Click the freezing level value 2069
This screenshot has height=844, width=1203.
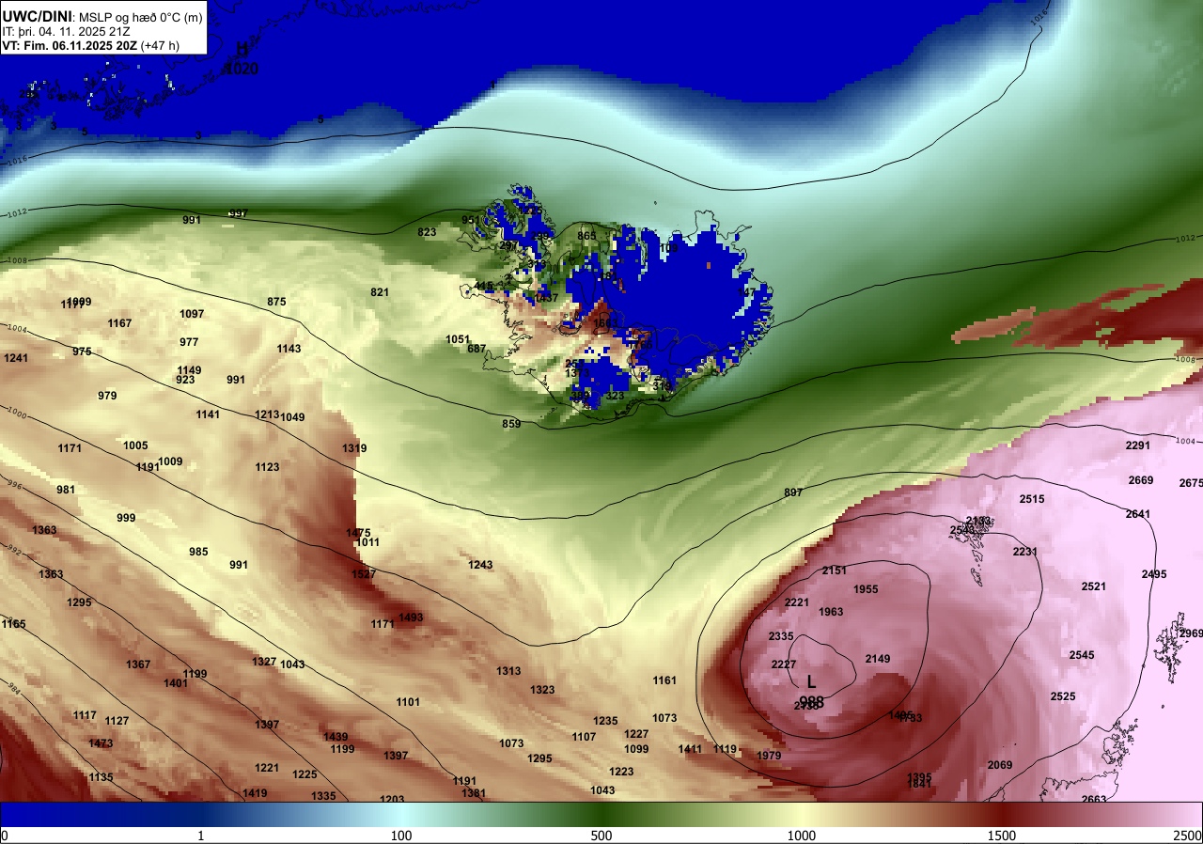[1000, 765]
